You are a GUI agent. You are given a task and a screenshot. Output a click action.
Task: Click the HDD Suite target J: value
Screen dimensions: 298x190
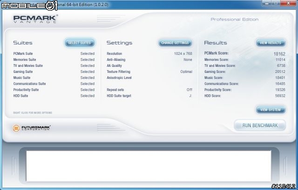(x=190, y=96)
